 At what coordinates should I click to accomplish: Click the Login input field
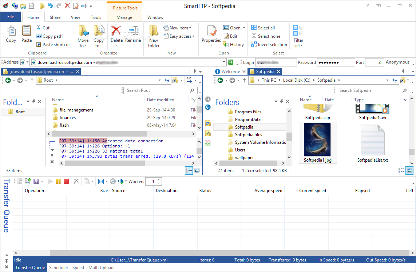[276, 62]
